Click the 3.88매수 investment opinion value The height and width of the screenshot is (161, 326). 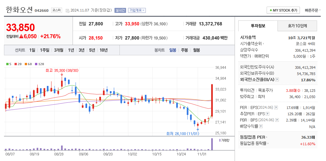pos(293,91)
